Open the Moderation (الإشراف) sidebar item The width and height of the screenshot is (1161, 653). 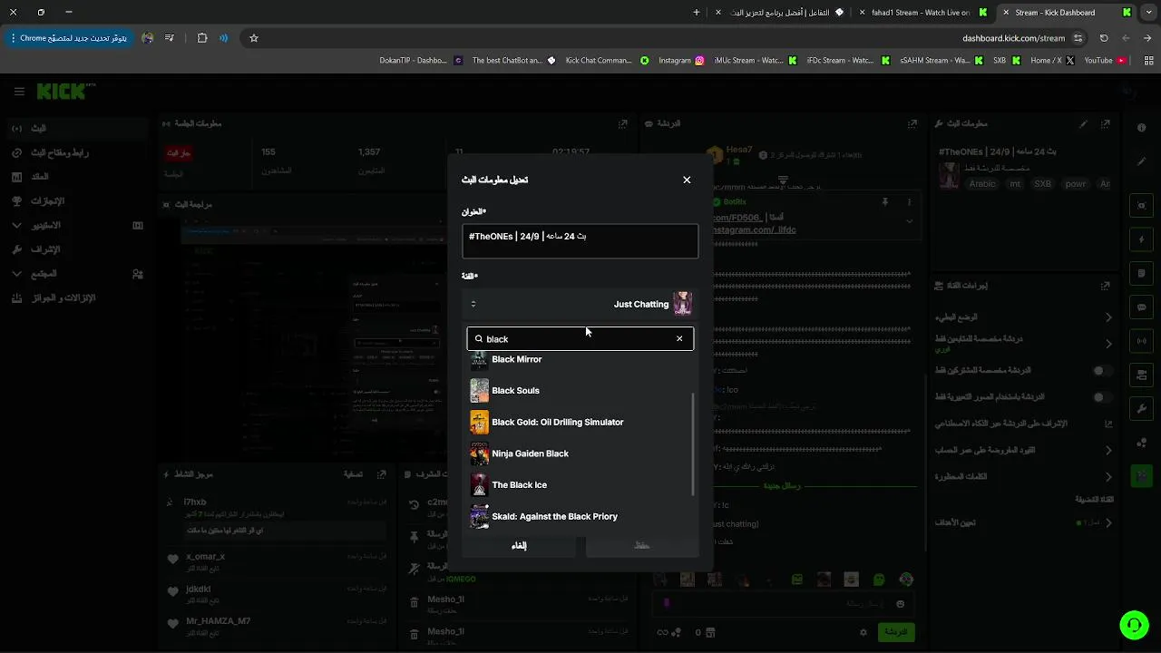pyautogui.click(x=78, y=249)
